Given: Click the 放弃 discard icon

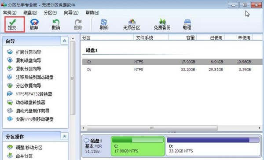Looking at the screenshot, I should tap(34, 22).
